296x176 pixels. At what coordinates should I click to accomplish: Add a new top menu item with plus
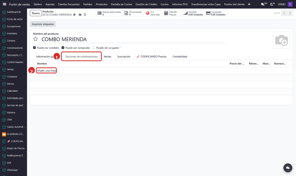[x=249, y=4]
